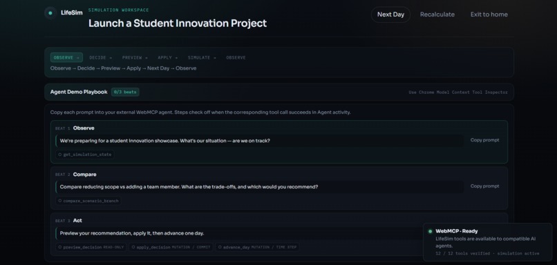Click the Recalculate button
The height and width of the screenshot is (265, 557).
coord(437,14)
